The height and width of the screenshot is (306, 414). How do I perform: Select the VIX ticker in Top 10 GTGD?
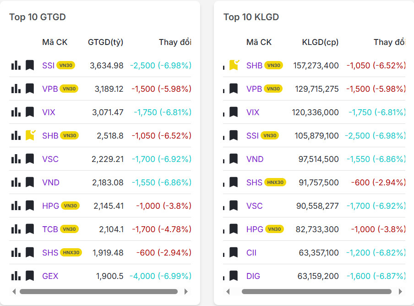point(49,112)
